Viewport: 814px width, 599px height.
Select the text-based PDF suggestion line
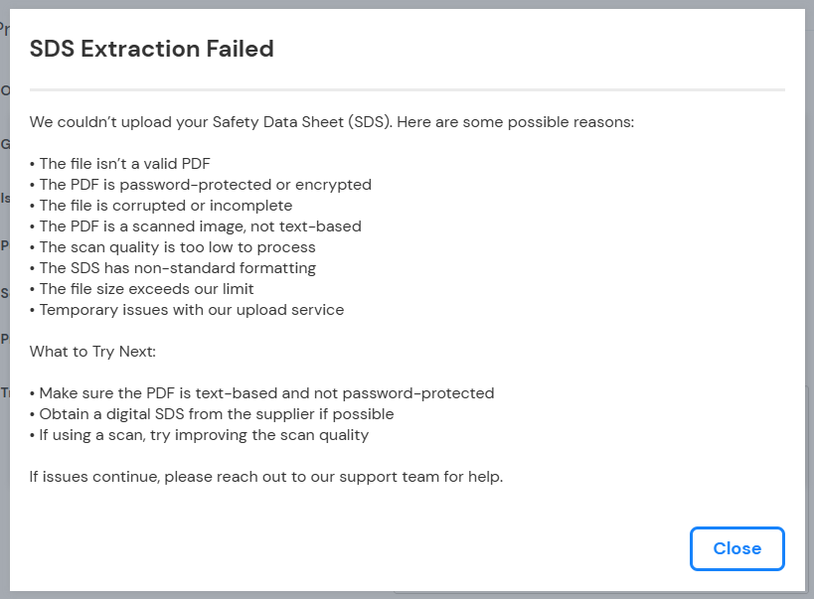(x=262, y=392)
